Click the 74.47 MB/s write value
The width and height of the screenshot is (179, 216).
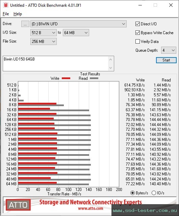[135, 159]
